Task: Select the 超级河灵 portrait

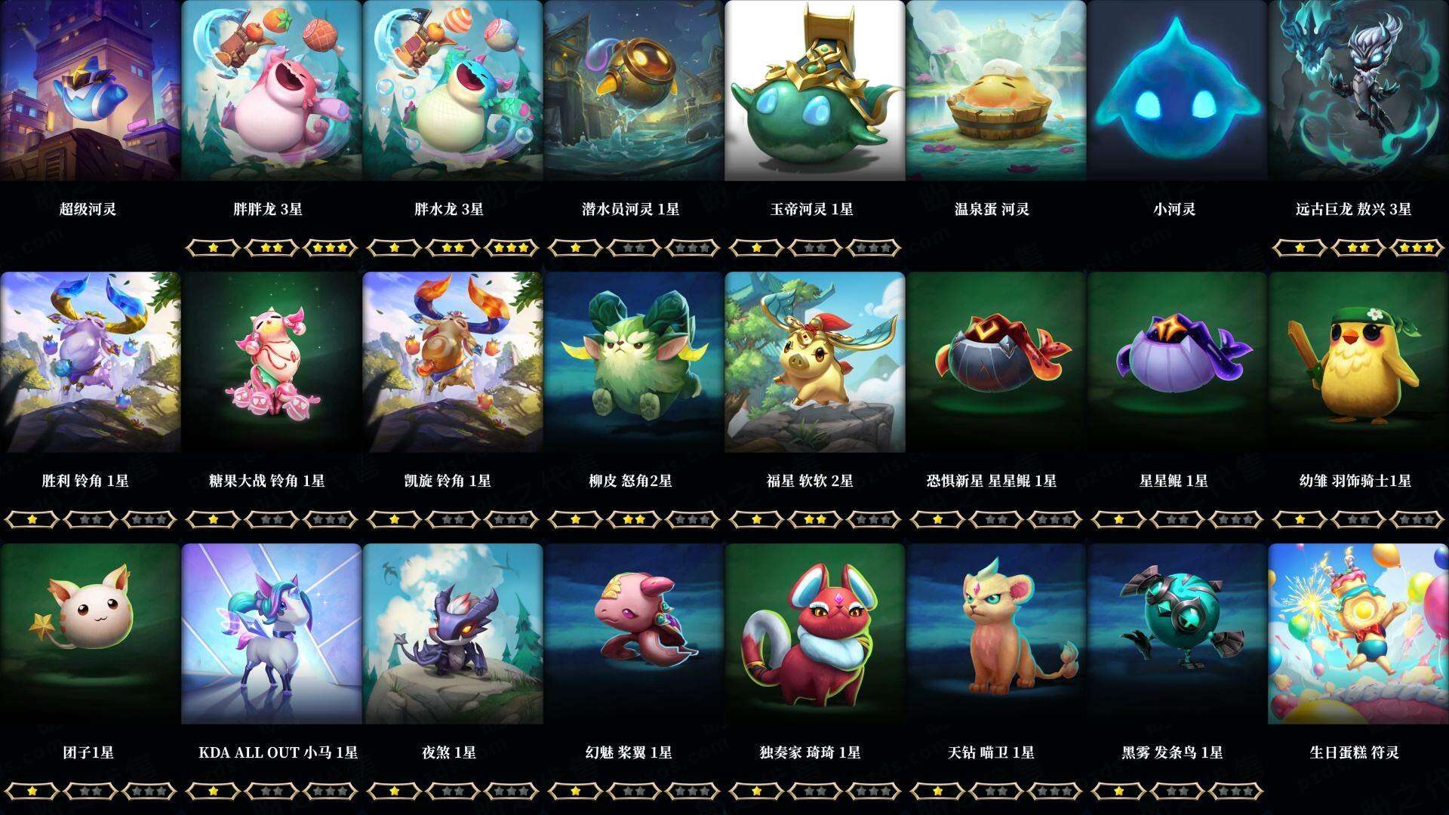Action: [x=90, y=91]
